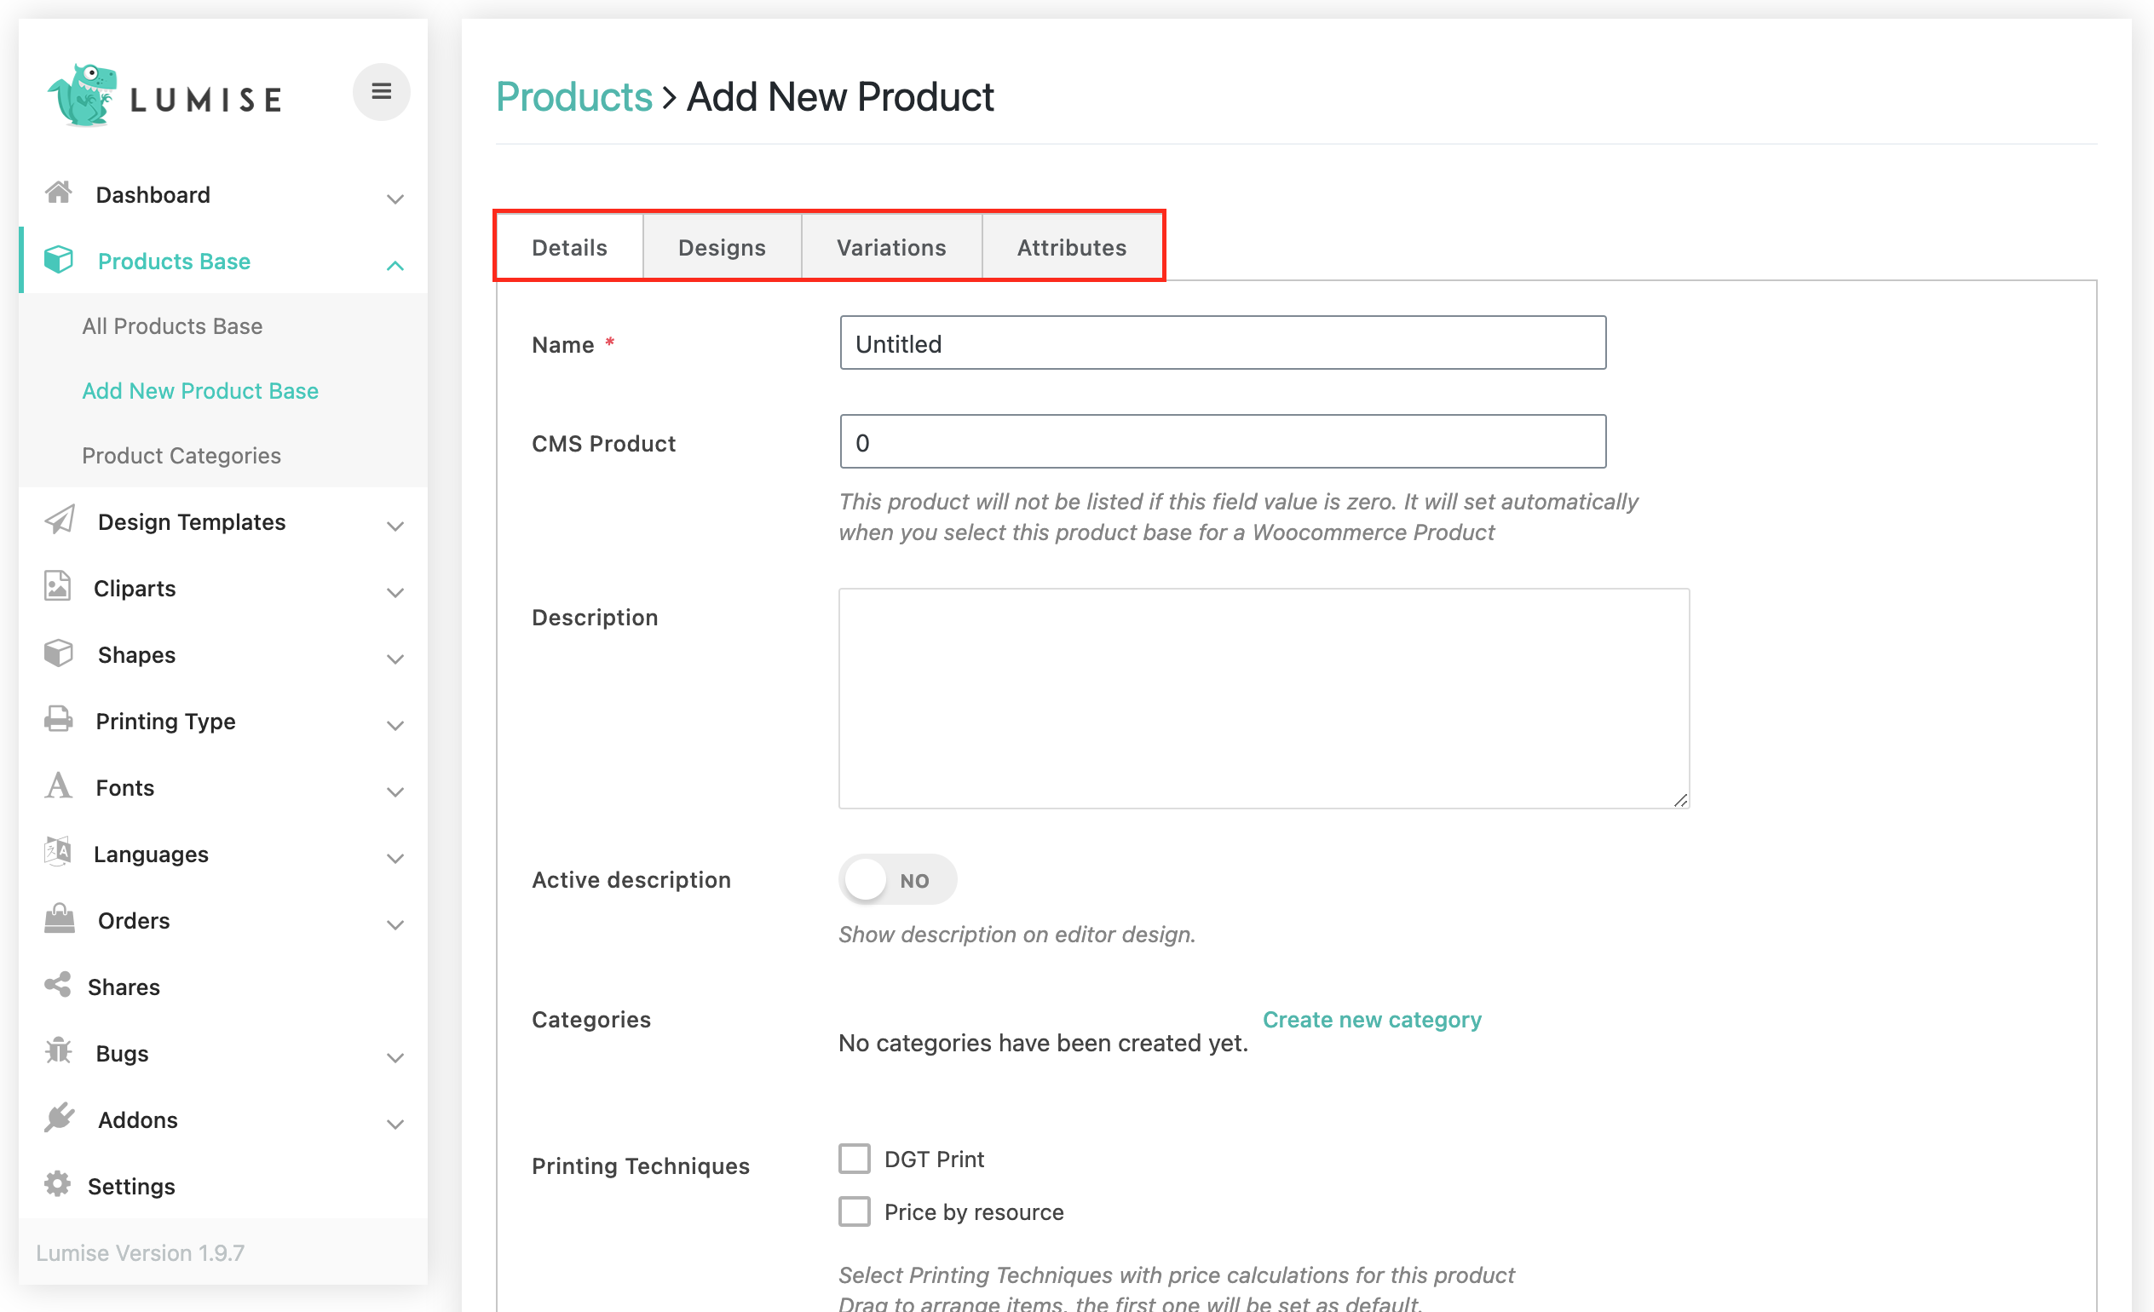Image resolution: width=2154 pixels, height=1312 pixels.
Task: Open the Variations tab
Action: coord(891,247)
